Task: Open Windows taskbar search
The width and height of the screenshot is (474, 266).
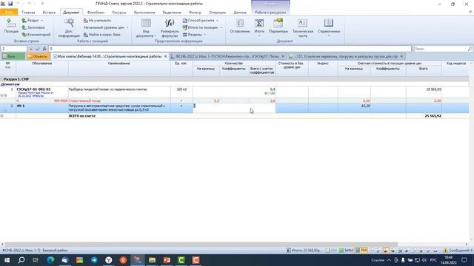Action: click(x=21, y=260)
